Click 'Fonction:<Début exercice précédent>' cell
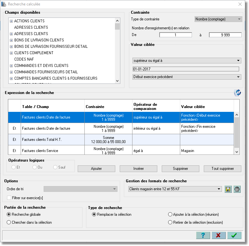Viewport: 249px width, 246px height. pyautogui.click(x=207, y=117)
